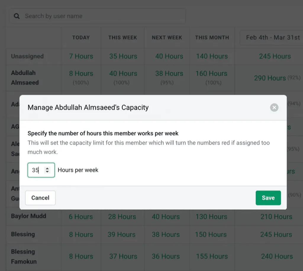Click the Cancel button
The image size is (303, 271).
coord(40,198)
